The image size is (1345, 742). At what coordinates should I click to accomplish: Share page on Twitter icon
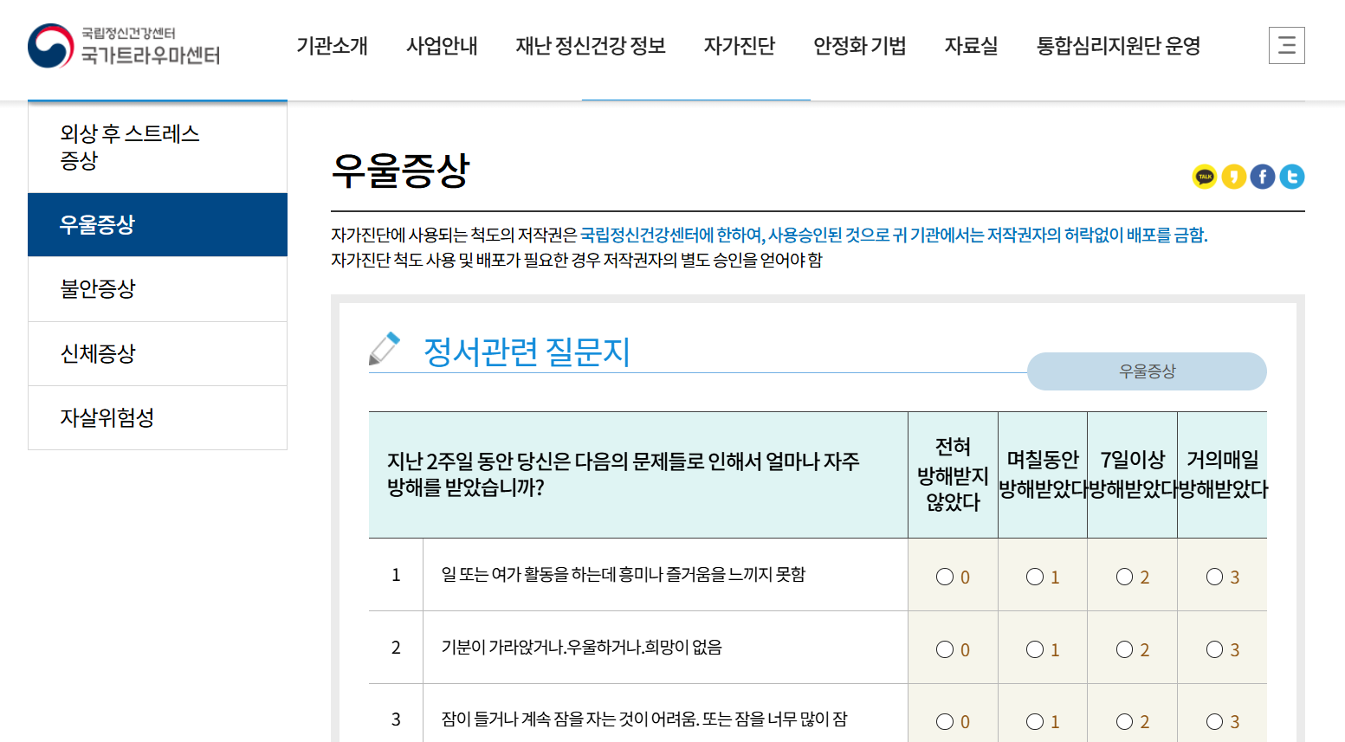(x=1292, y=177)
